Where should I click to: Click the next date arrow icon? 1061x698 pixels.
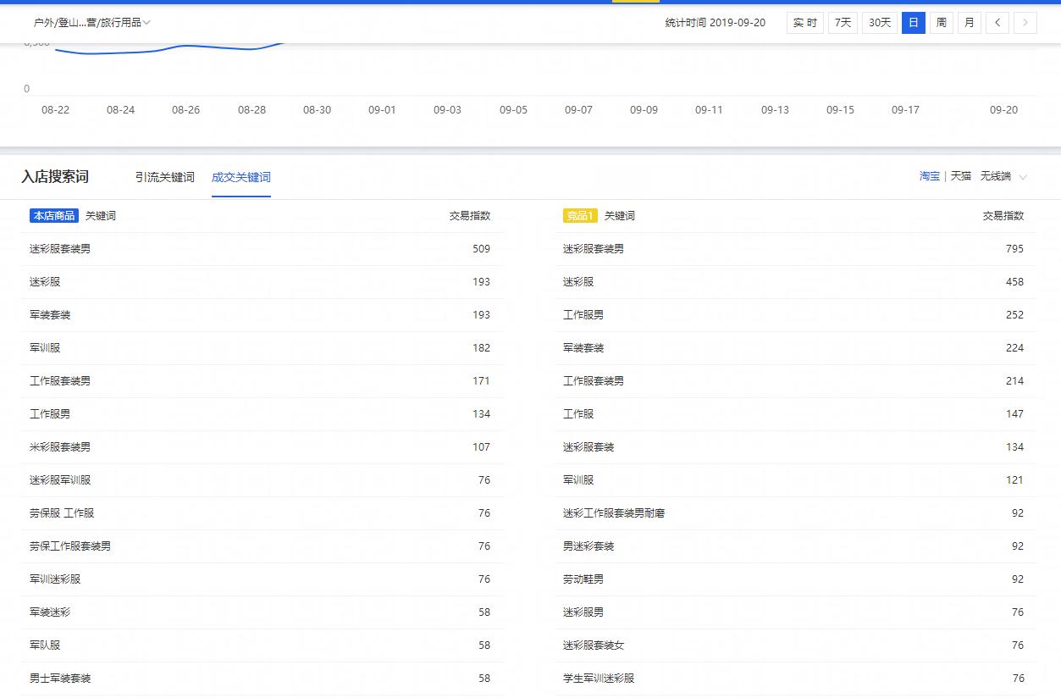tap(1025, 23)
